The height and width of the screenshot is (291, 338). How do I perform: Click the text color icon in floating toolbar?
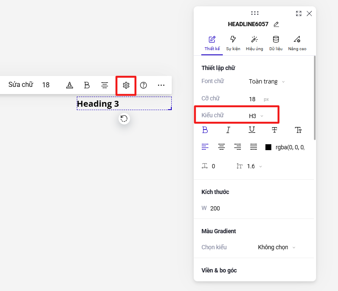69,85
